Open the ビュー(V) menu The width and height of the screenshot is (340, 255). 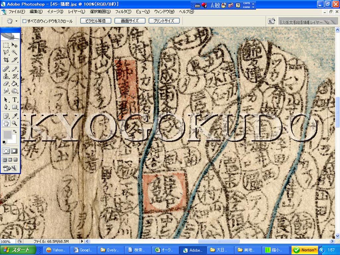coord(143,12)
